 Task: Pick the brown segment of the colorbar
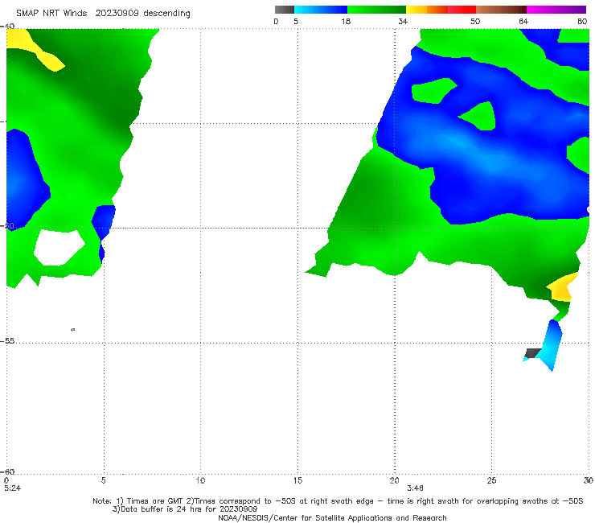pos(501,10)
